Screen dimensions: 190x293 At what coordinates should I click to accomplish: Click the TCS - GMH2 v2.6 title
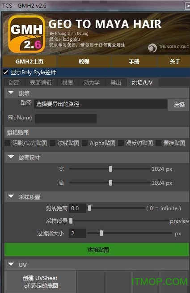[x=24, y=6]
